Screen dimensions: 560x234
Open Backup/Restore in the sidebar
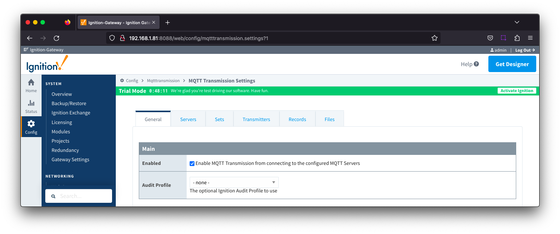[69, 103]
